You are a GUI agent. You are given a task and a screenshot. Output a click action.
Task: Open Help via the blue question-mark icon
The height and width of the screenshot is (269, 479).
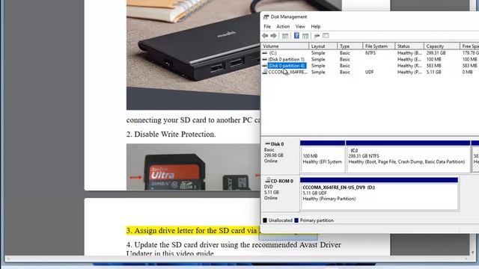pyautogui.click(x=296, y=36)
